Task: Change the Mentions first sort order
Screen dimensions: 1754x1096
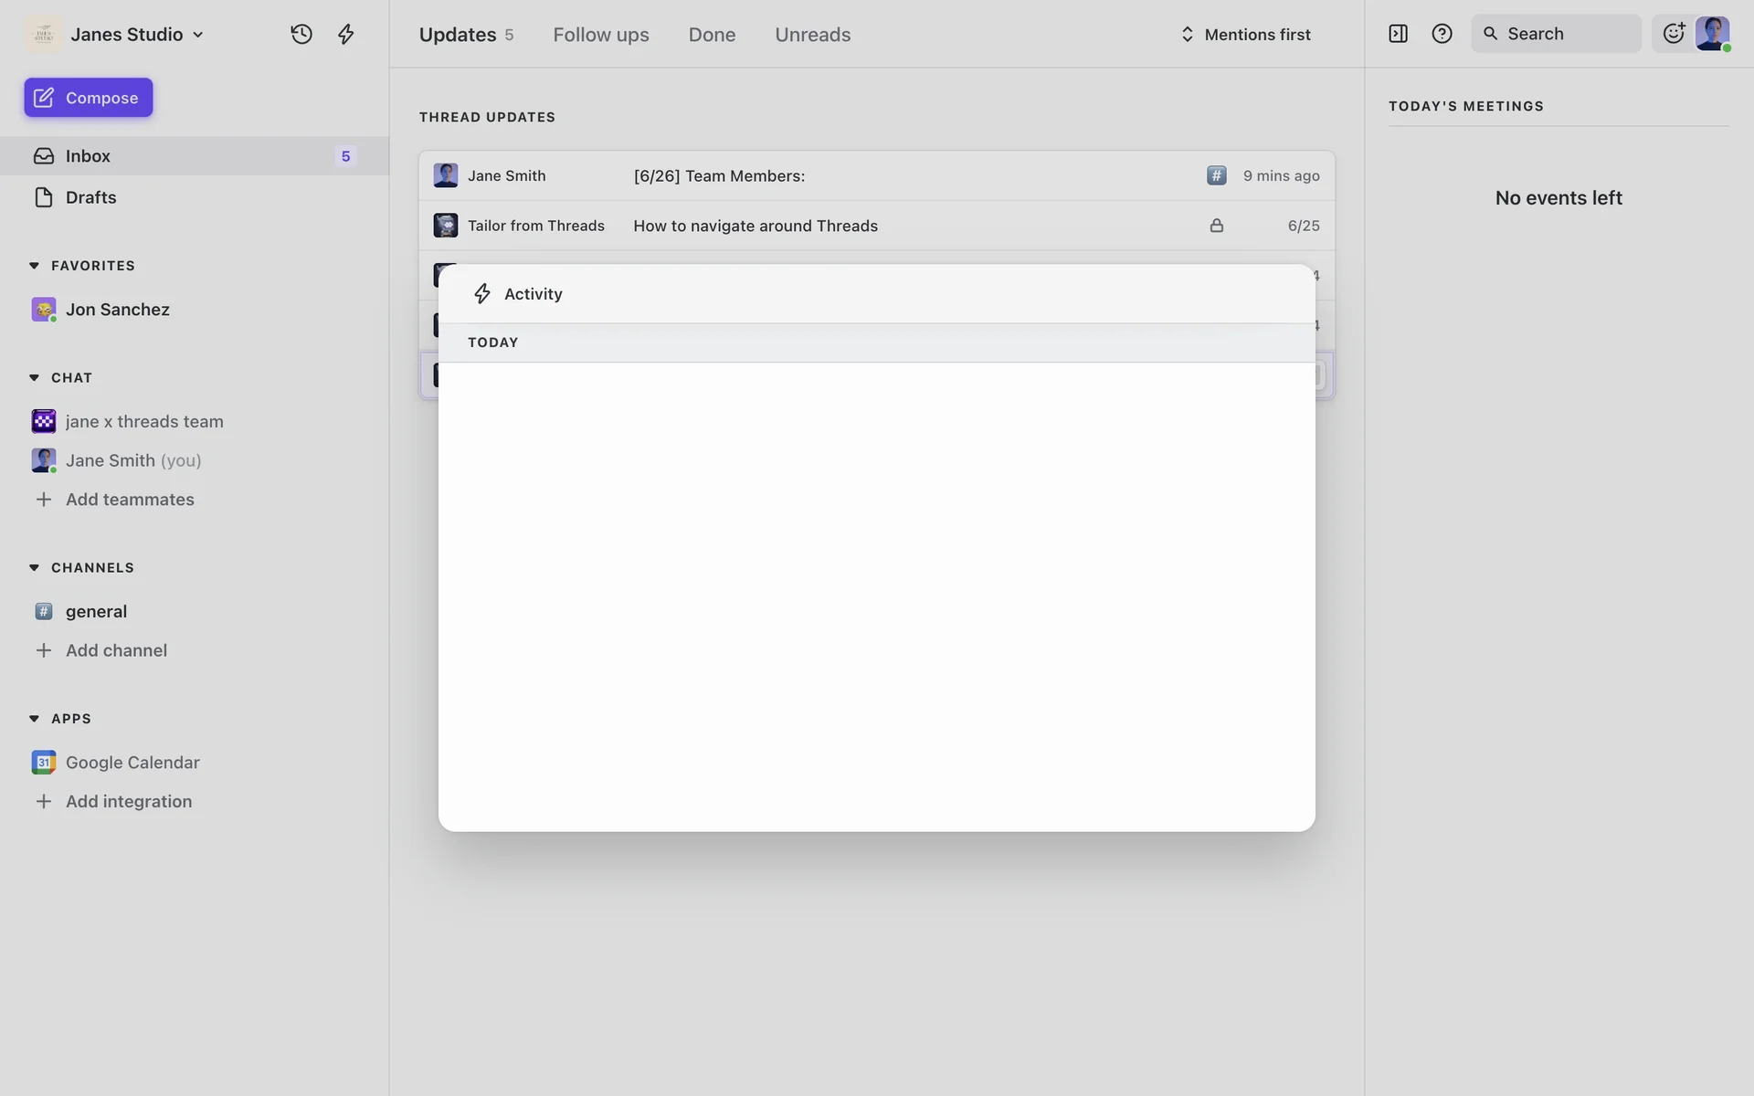Action: tap(1246, 34)
